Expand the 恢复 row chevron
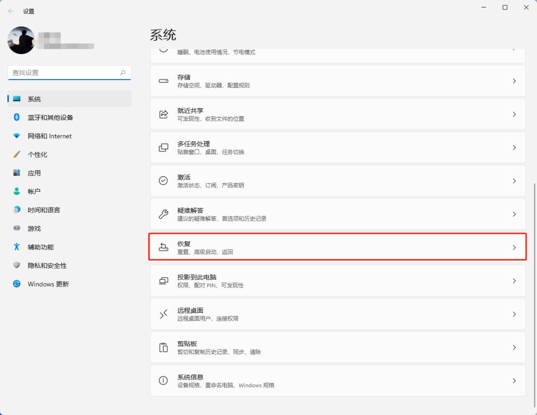Image resolution: width=537 pixels, height=415 pixels. click(514, 247)
